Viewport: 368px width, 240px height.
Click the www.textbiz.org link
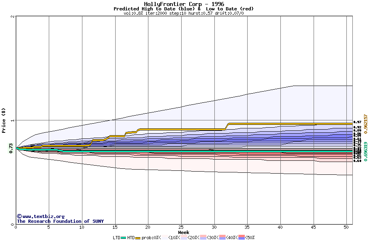(x=44, y=216)
